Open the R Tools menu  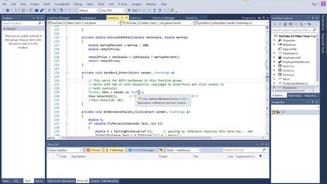[x=123, y=4]
